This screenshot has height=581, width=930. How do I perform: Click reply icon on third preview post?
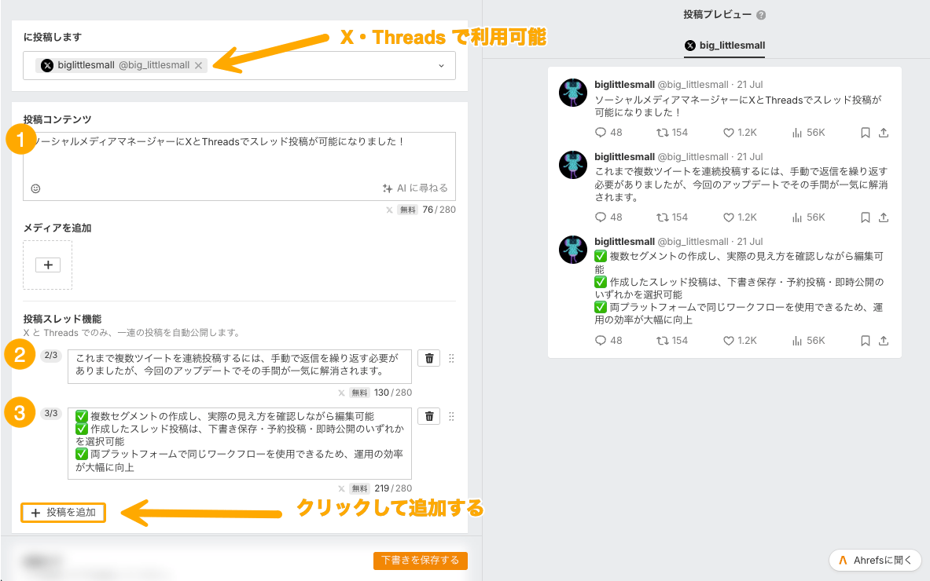pos(601,341)
